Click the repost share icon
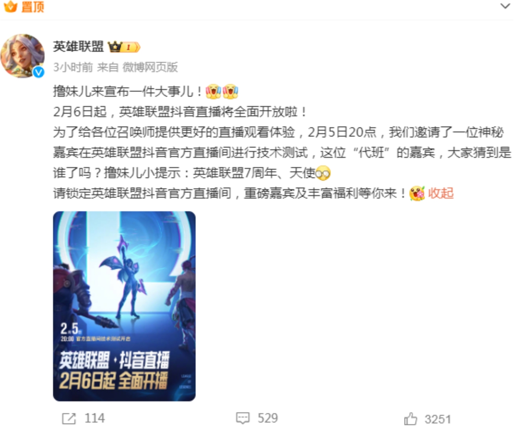 point(69,419)
